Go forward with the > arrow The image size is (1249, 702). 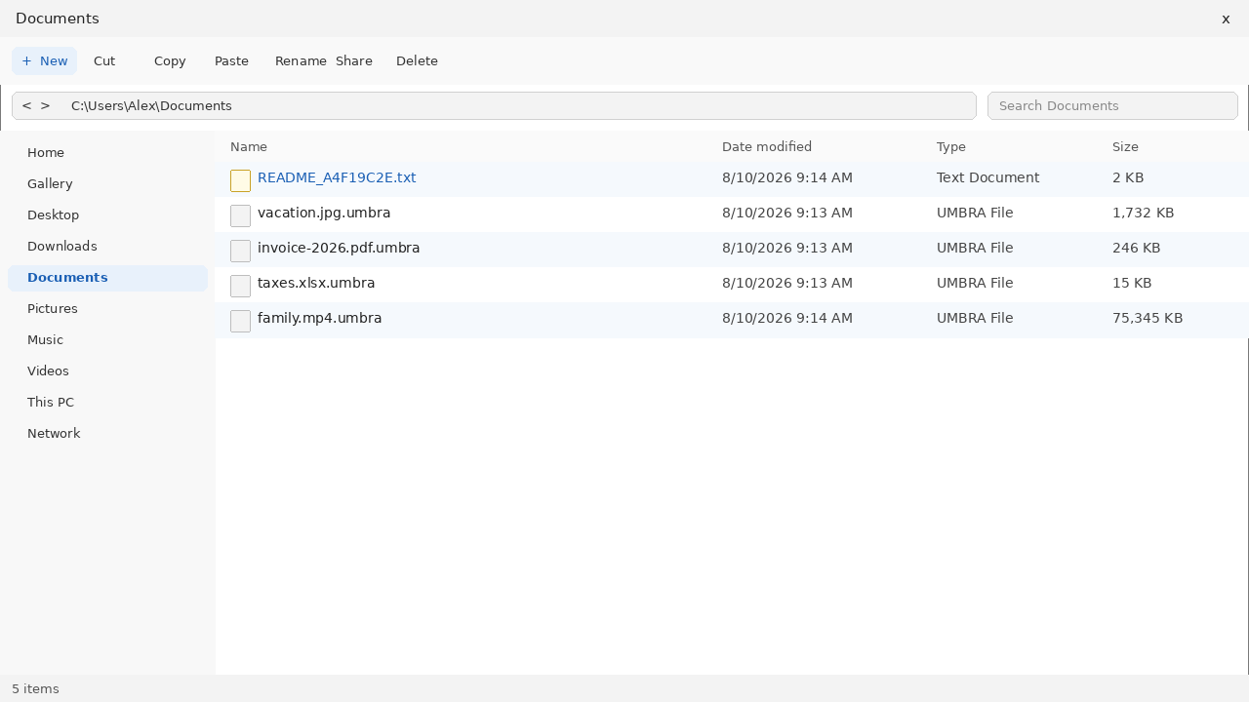pyautogui.click(x=45, y=105)
